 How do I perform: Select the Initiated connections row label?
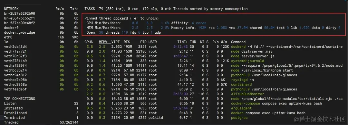point(13,108)
